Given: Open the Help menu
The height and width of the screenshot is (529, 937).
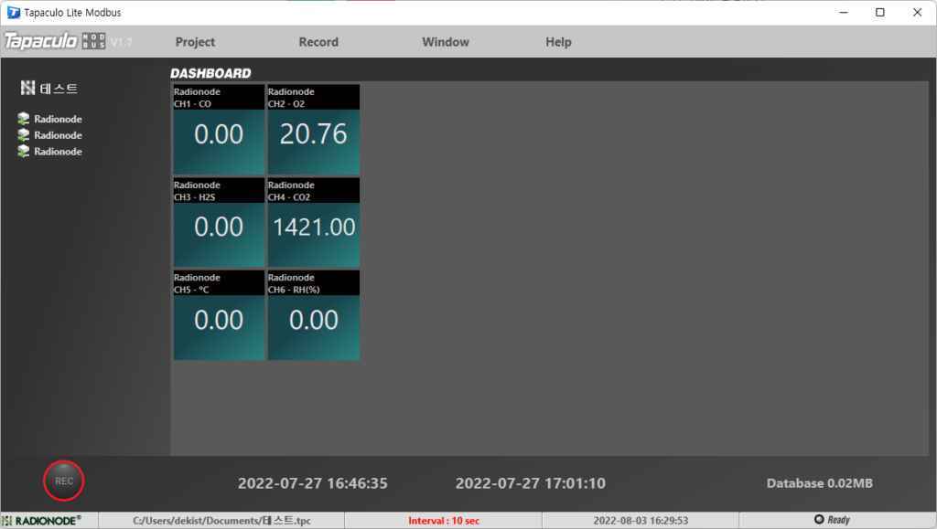Looking at the screenshot, I should click(x=558, y=42).
